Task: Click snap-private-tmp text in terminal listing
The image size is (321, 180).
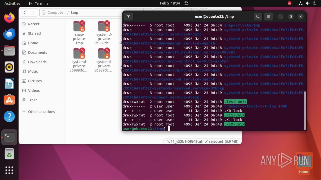Action: point(242,25)
